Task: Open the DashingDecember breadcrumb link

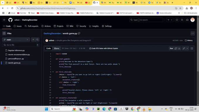Action: 52,33
